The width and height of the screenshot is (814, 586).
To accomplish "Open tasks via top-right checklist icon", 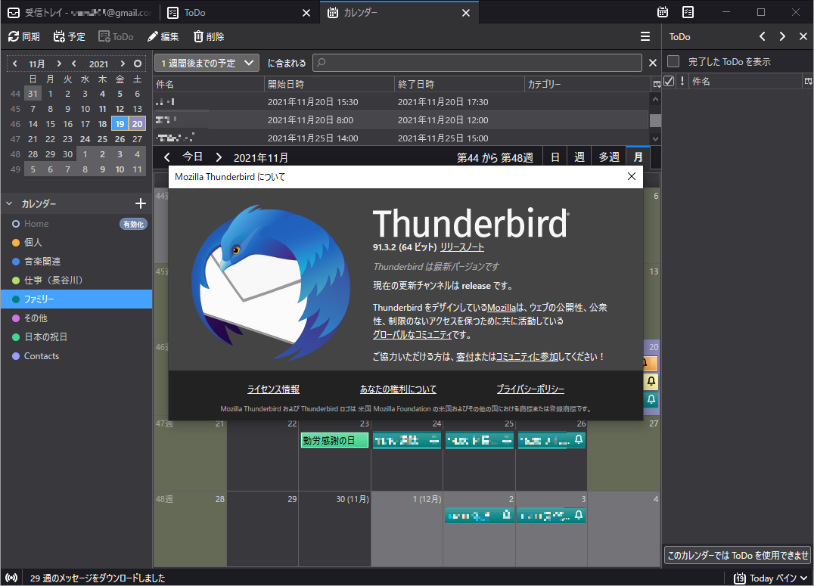I will (687, 11).
